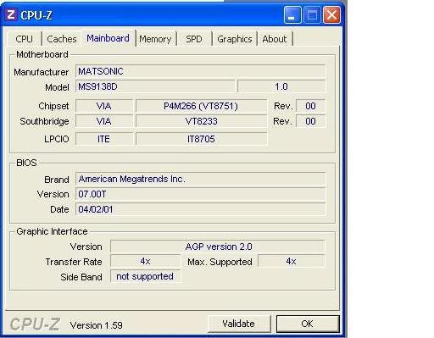This screenshot has height=338, width=434.
Task: Click the southbridge Rev. 00 value
Action: [310, 121]
